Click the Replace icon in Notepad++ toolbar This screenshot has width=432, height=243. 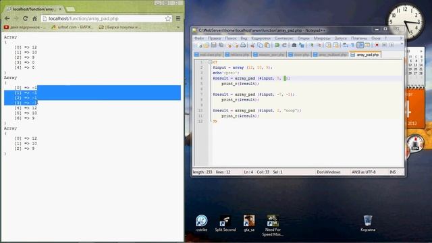[x=302, y=45]
